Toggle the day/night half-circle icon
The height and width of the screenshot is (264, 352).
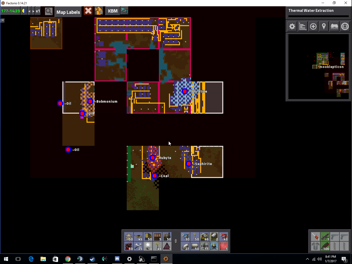click(24, 11)
